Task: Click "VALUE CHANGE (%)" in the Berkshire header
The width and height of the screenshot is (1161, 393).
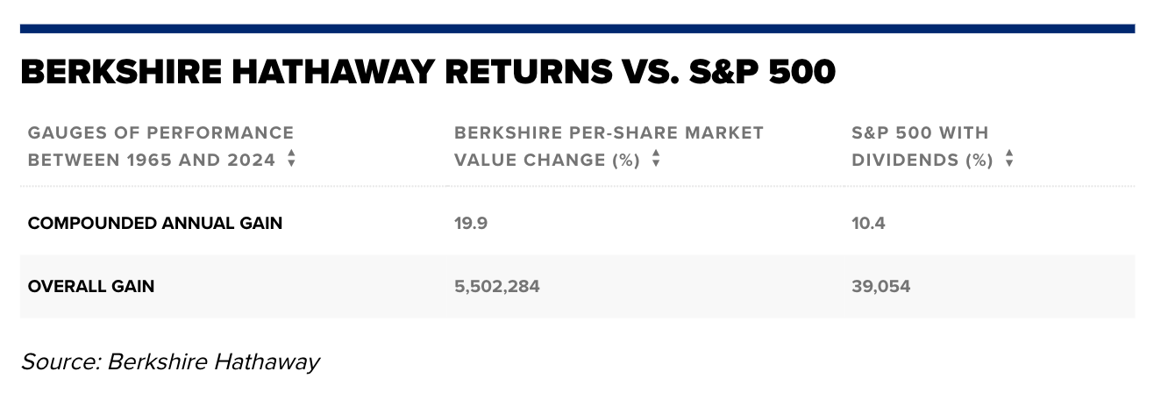Action: click(x=546, y=161)
